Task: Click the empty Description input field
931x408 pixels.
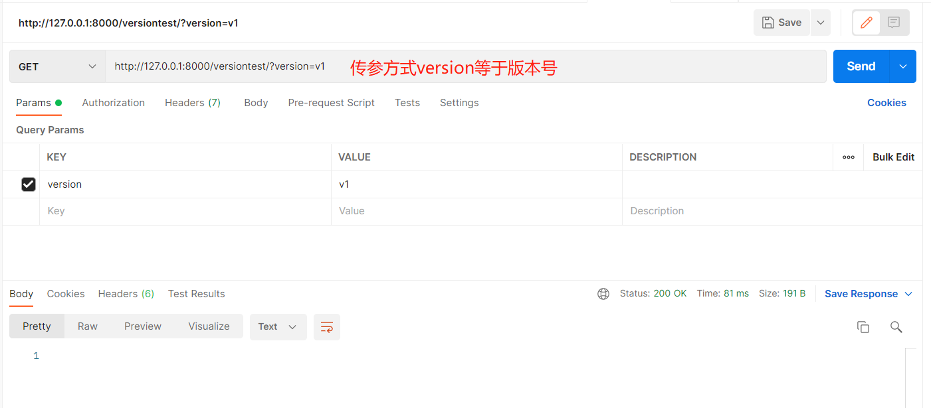Action: click(x=772, y=211)
